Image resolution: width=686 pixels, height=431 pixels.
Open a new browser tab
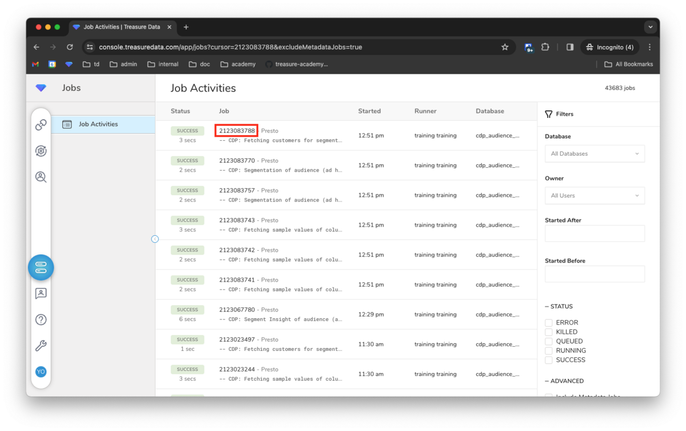(186, 27)
